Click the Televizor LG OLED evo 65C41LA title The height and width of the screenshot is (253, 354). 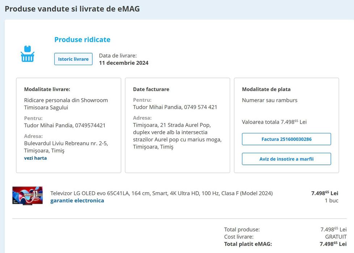tap(162, 193)
